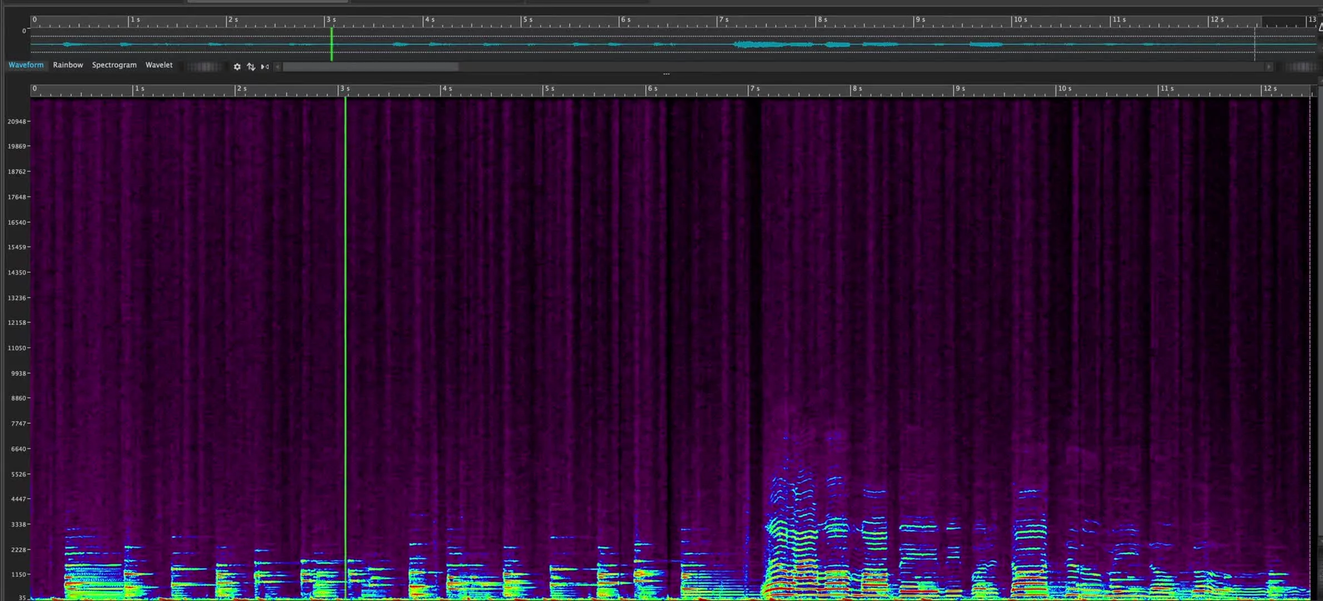
Task: Toggle channel display with the swap arrows
Action: 251,66
